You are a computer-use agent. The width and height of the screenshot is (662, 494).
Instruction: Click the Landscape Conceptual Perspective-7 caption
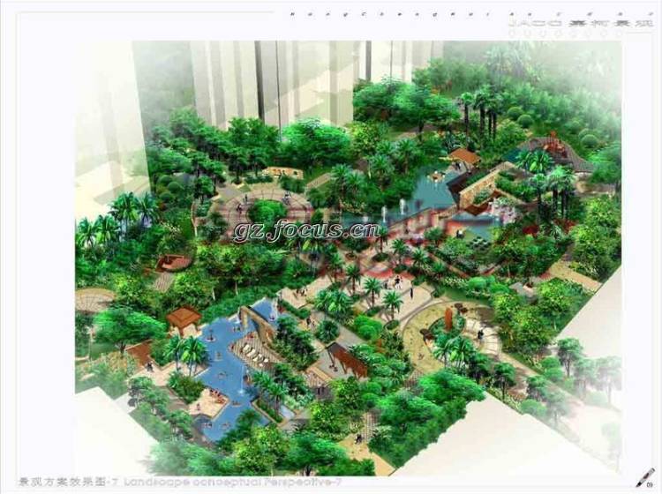(x=233, y=484)
